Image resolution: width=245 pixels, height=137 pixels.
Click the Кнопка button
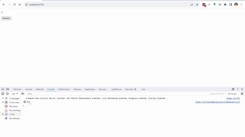[6, 18]
